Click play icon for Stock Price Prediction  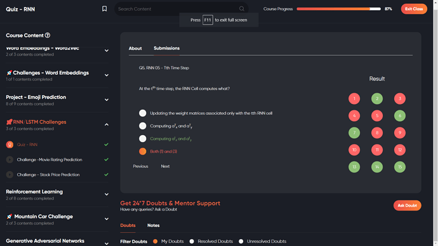pyautogui.click(x=10, y=174)
